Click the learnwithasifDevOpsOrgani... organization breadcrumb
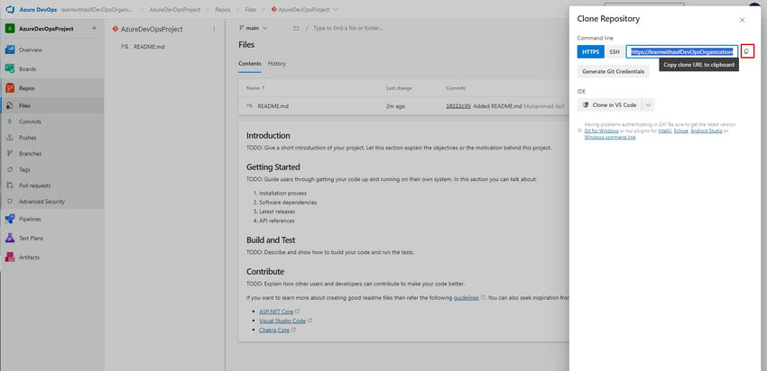This screenshot has width=767, height=371. (97, 10)
